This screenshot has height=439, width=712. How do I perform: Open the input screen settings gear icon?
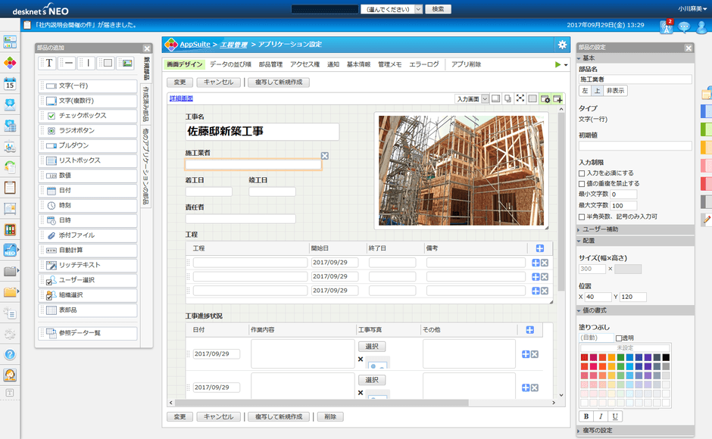click(546, 99)
